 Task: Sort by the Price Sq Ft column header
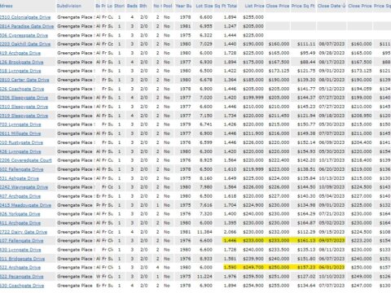[x=303, y=6]
